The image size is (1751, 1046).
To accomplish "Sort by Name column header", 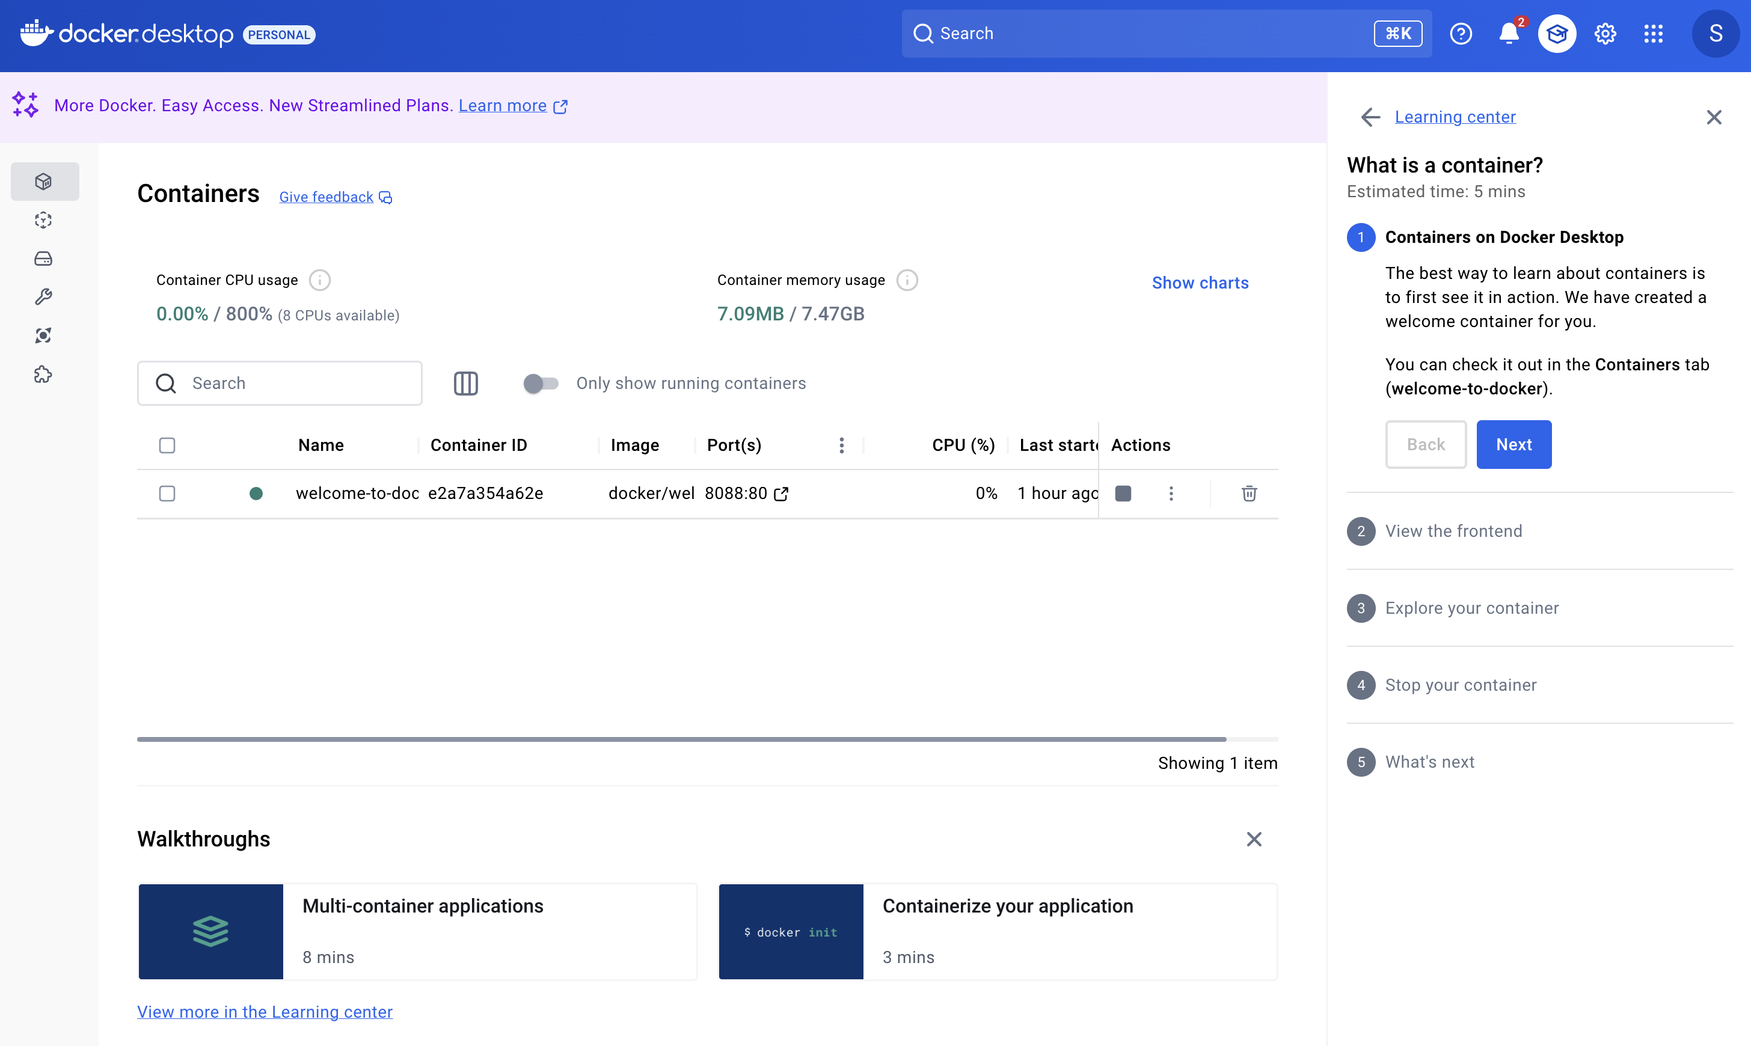I will click(320, 445).
